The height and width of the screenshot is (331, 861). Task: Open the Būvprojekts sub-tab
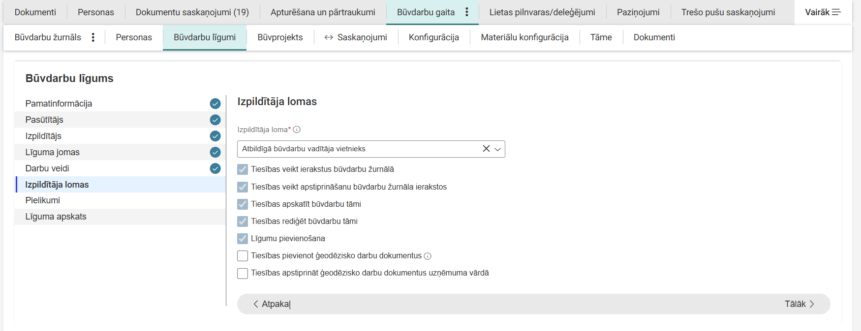point(280,37)
